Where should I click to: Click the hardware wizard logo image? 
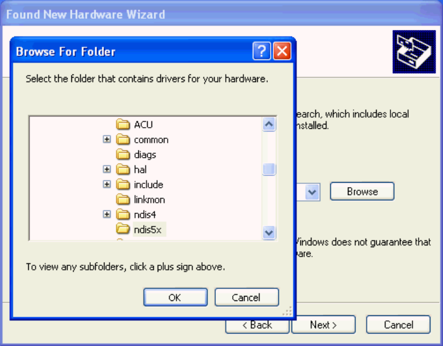tap(414, 52)
